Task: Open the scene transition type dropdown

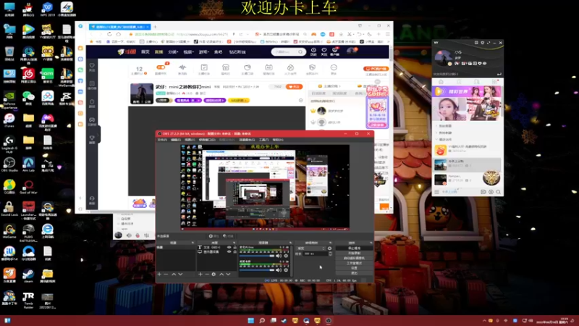Action: click(311, 248)
